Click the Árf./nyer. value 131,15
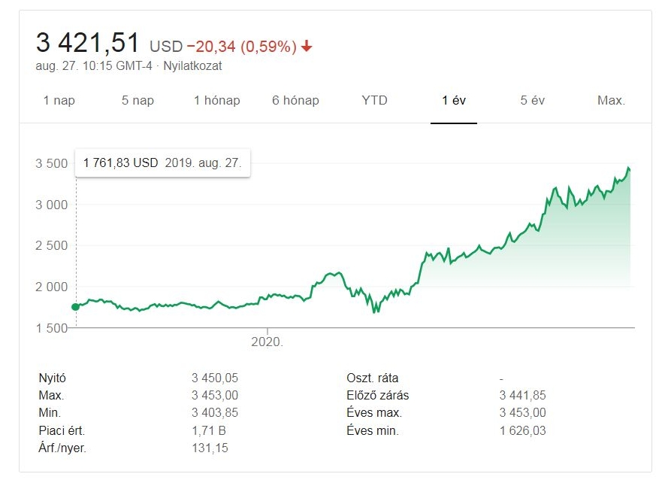 point(210,448)
